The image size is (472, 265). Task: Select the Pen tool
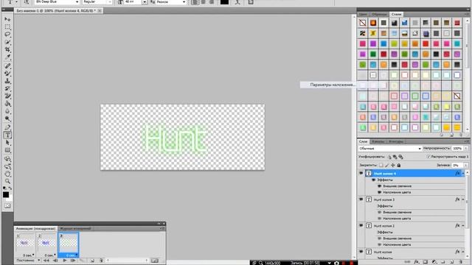[7, 127]
